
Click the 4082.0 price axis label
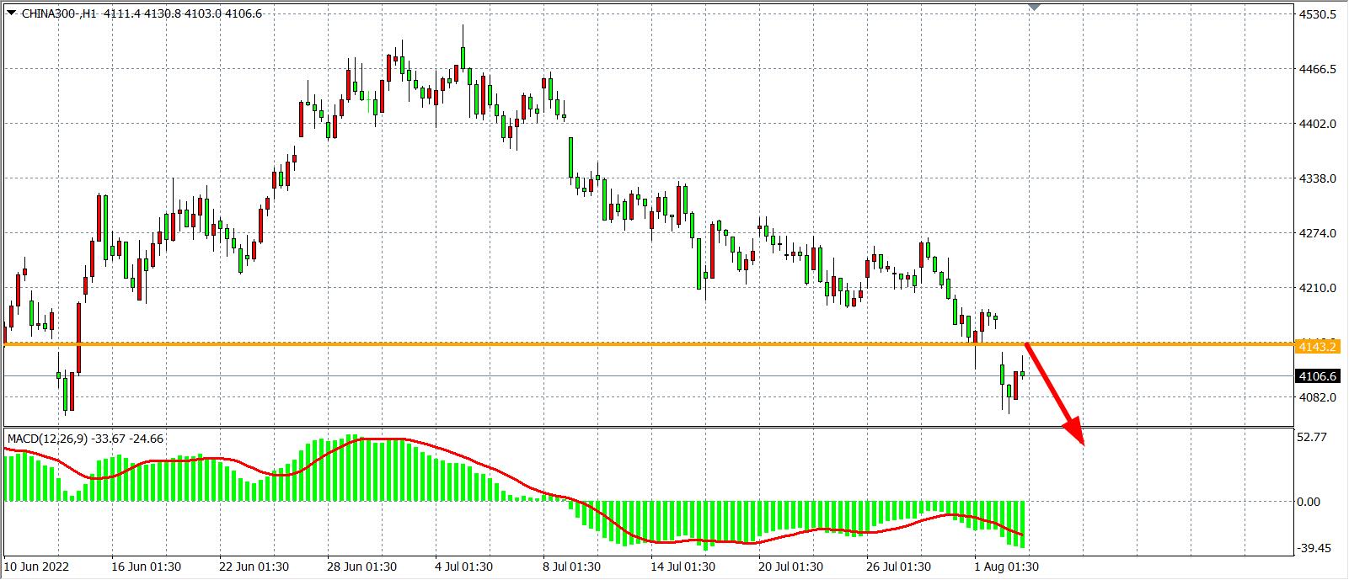[1319, 397]
